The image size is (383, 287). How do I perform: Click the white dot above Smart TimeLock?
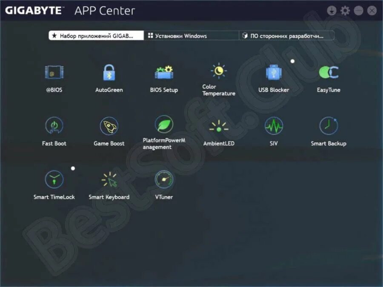[73, 168]
